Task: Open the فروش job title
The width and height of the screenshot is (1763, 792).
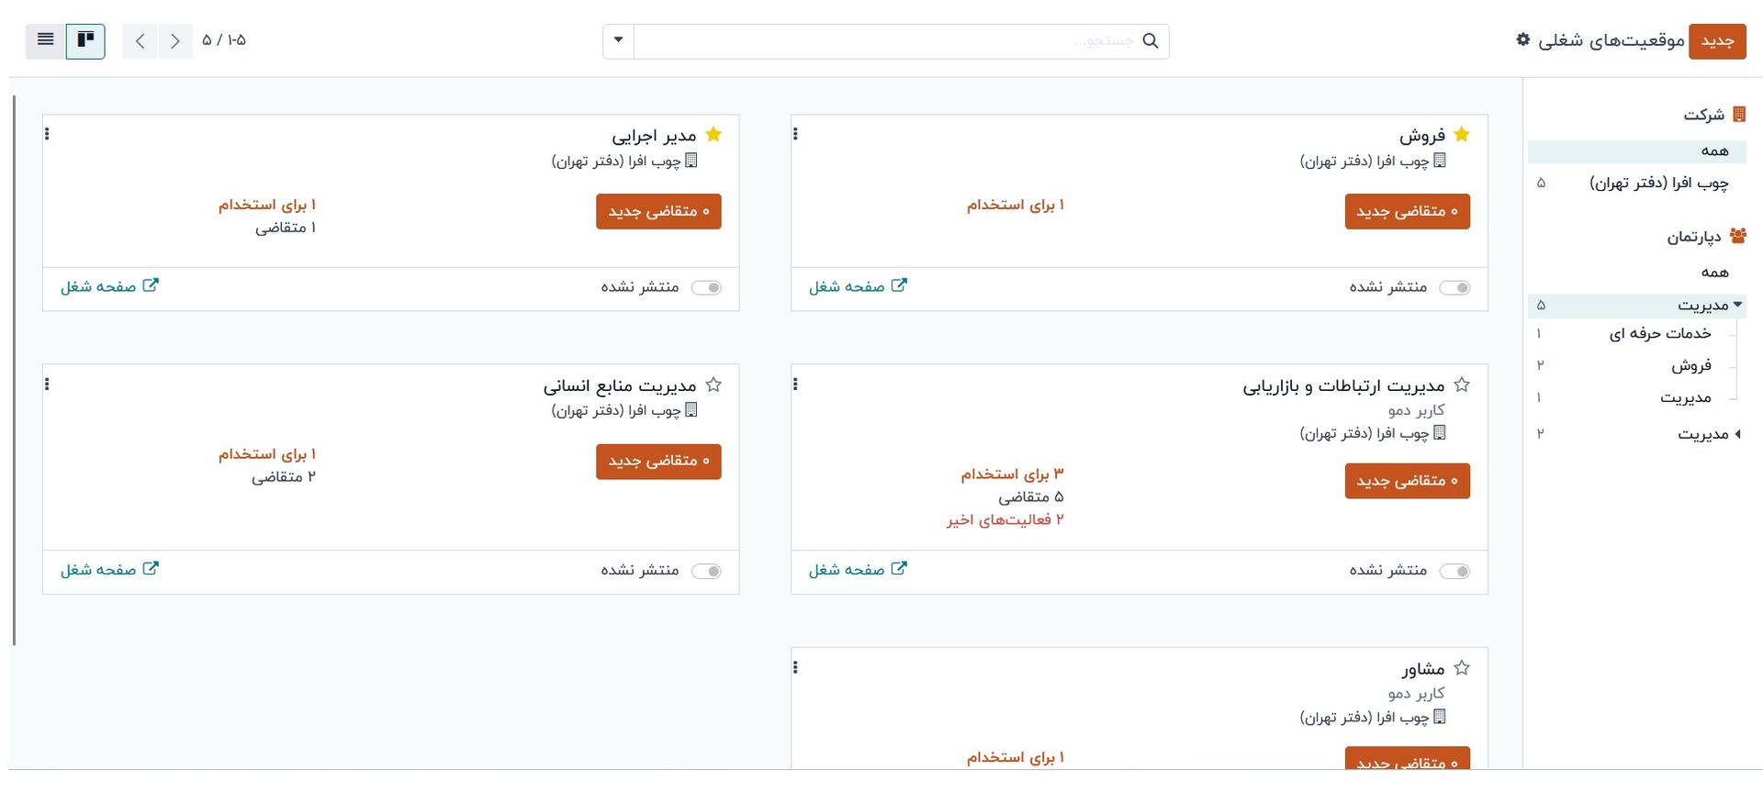Action: (1422, 136)
